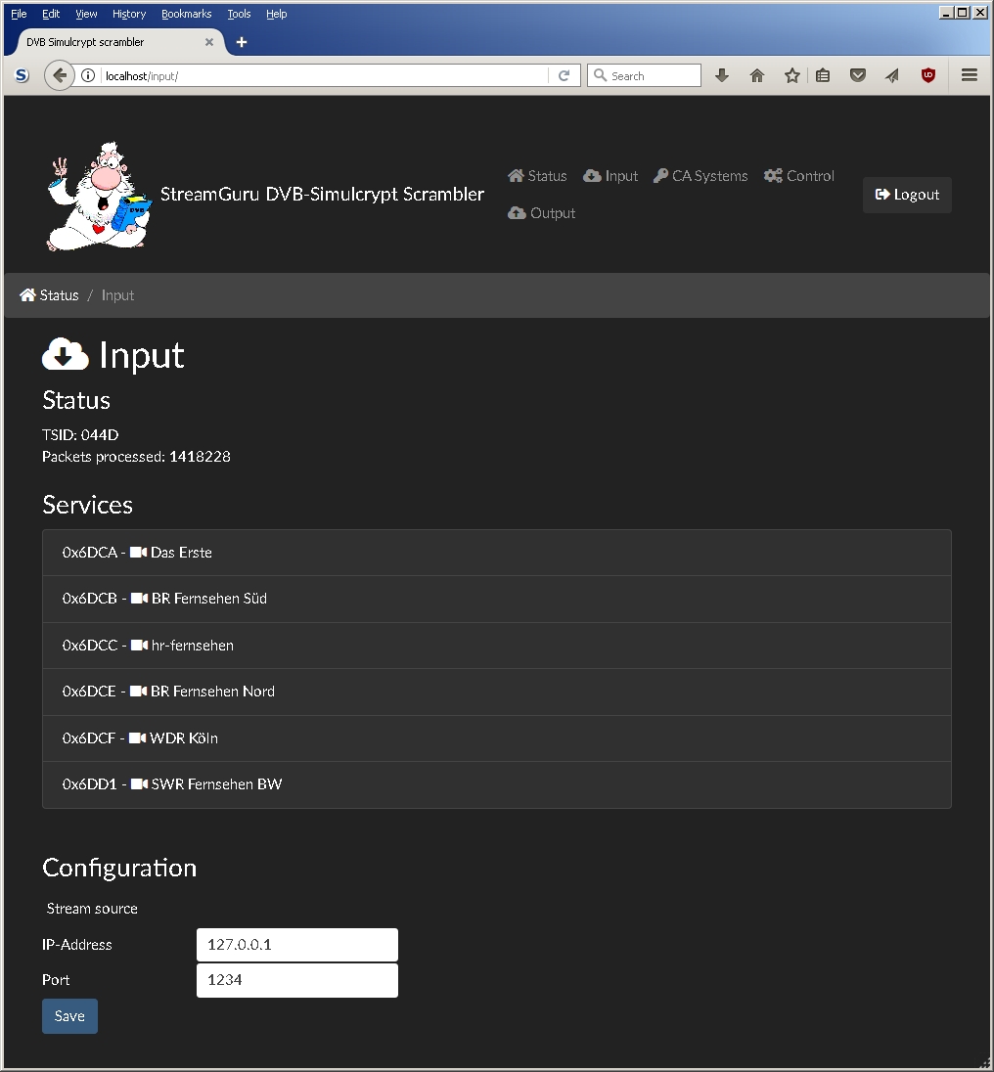994x1072 pixels.
Task: Open Input page from navigation bar
Action: coord(610,176)
